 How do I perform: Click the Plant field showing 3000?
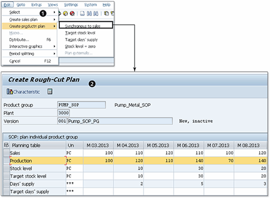pyautogui.click(x=63, y=113)
